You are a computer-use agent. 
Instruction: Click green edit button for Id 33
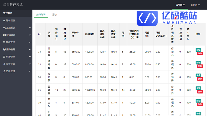198,50
